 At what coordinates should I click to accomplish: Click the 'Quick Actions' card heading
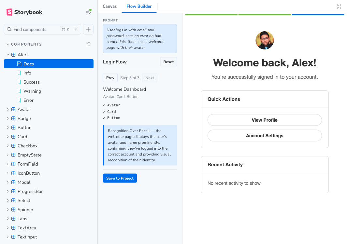224,99
